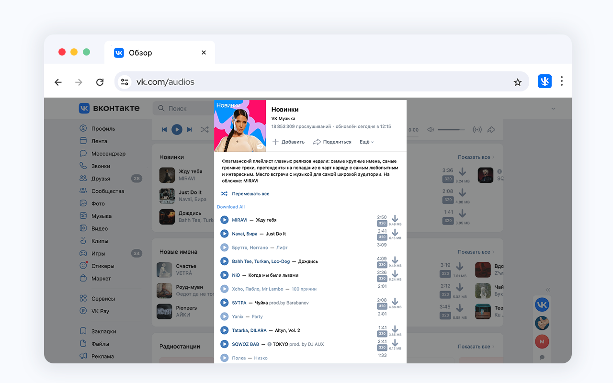
Task: Click the Видео sidebar icon
Action: point(83,228)
